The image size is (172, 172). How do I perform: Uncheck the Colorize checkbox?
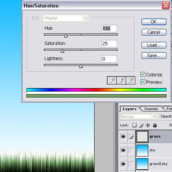[143, 74]
